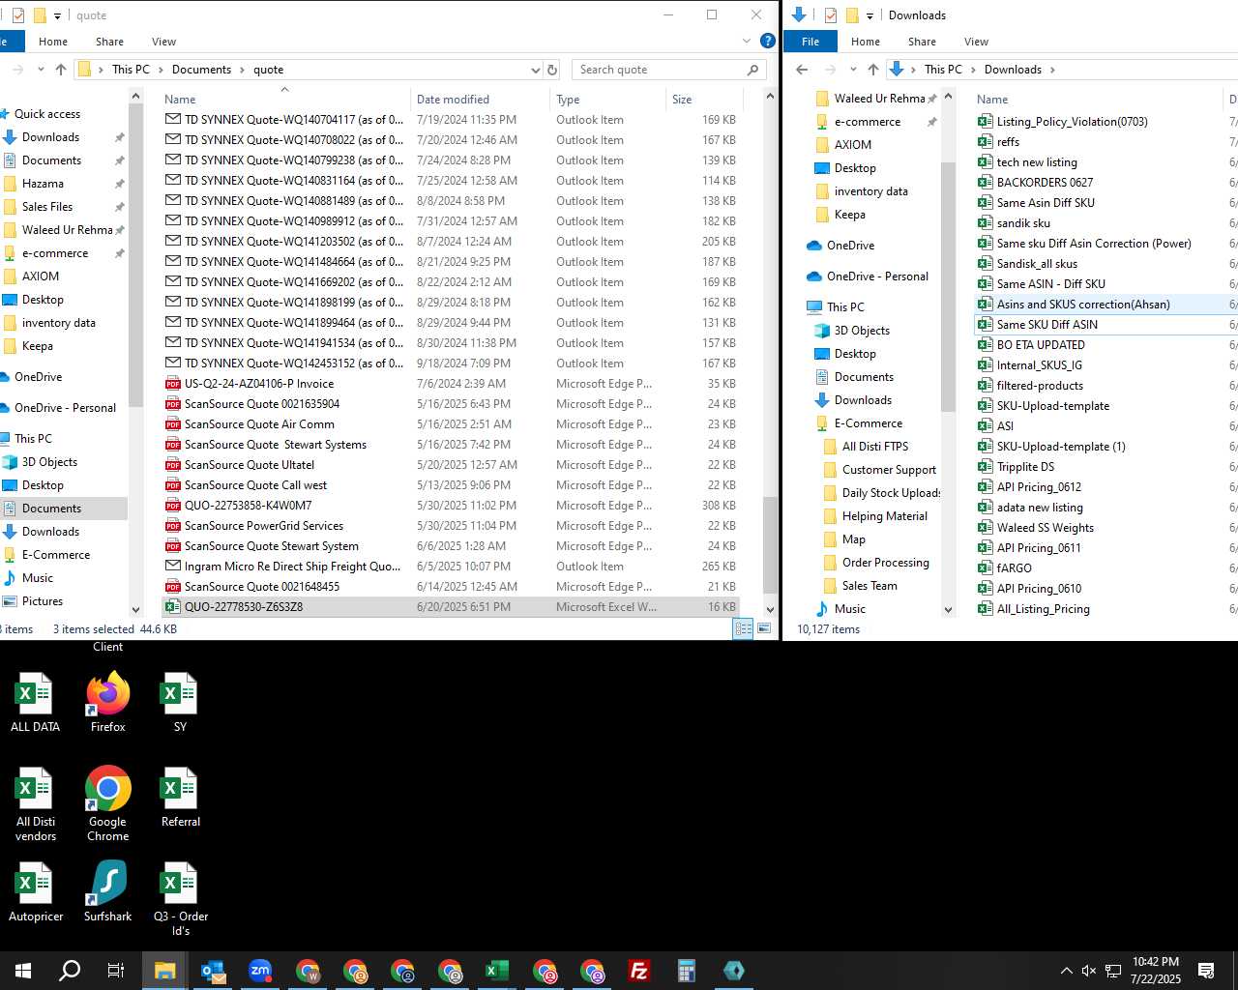Switch quote window to large icons view
The height and width of the screenshot is (990, 1238).
[x=764, y=628]
